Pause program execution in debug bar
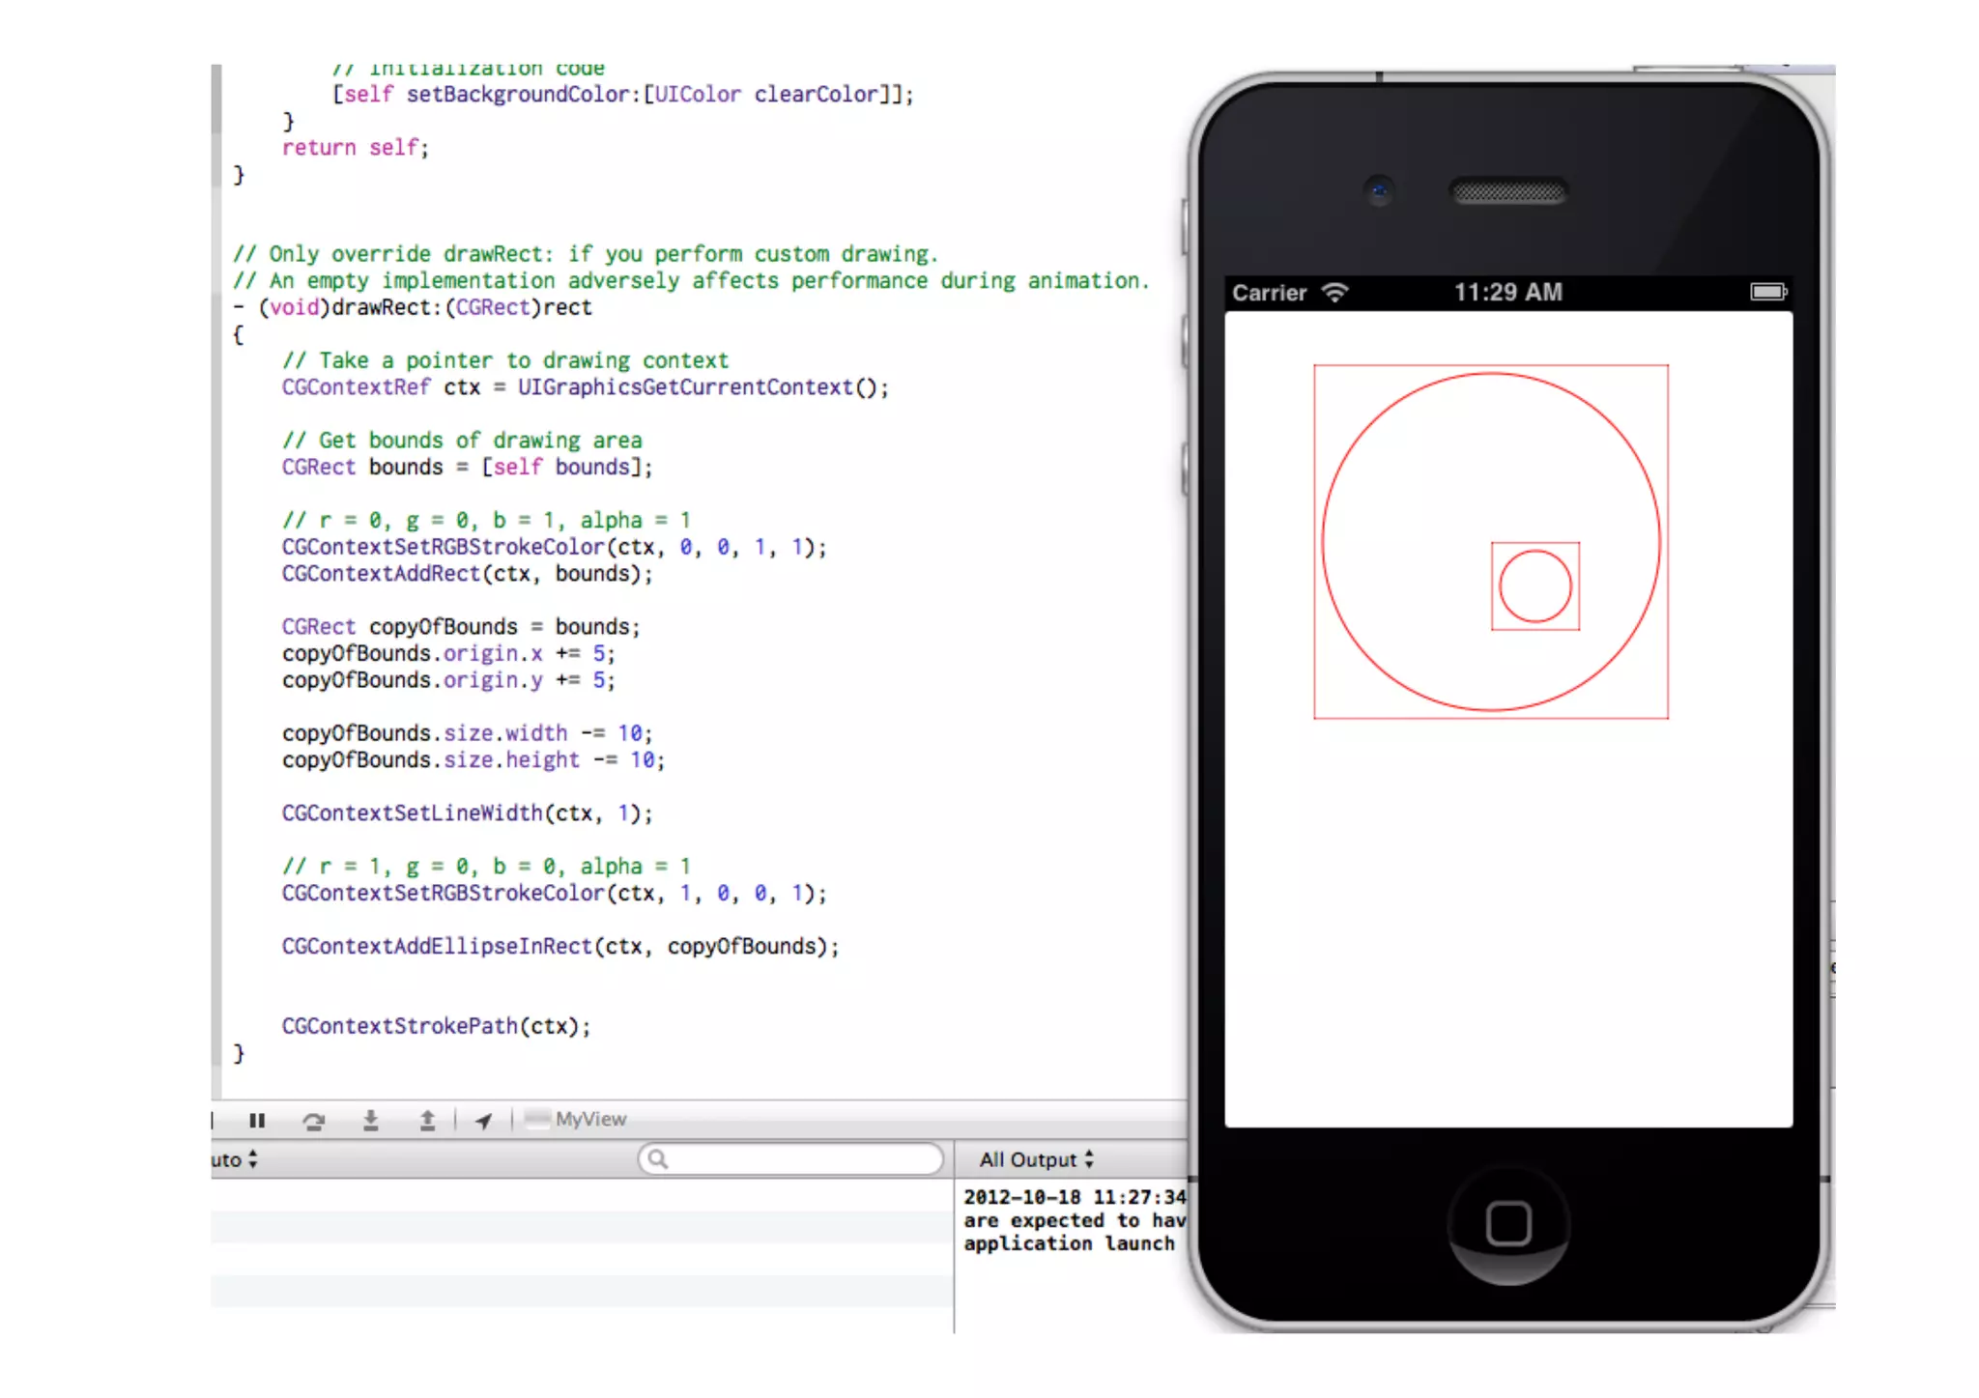 (x=256, y=1120)
